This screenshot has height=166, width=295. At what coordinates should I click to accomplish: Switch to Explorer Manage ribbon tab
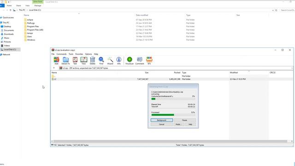(x=38, y=6)
